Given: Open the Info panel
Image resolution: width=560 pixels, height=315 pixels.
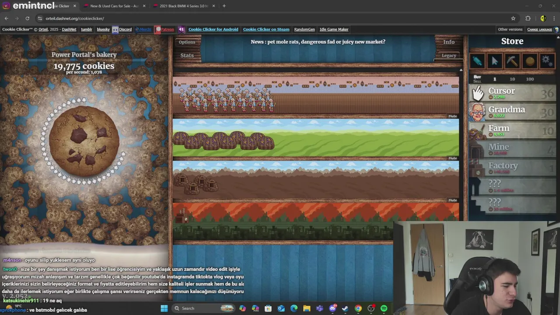Looking at the screenshot, I should tap(449, 42).
